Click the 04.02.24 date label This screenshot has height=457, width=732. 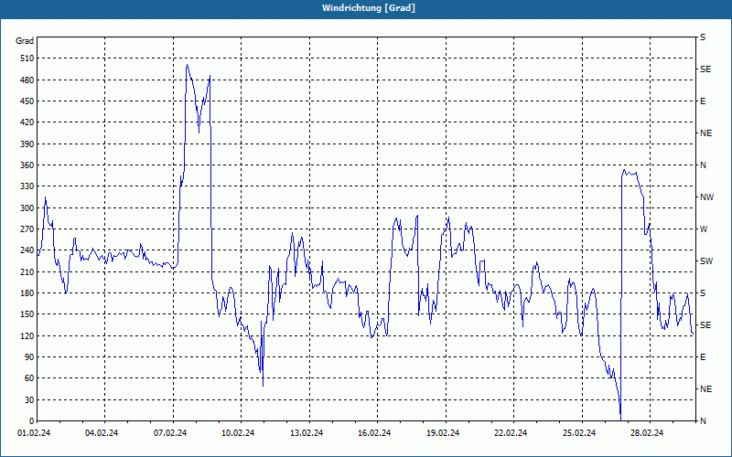point(102,433)
